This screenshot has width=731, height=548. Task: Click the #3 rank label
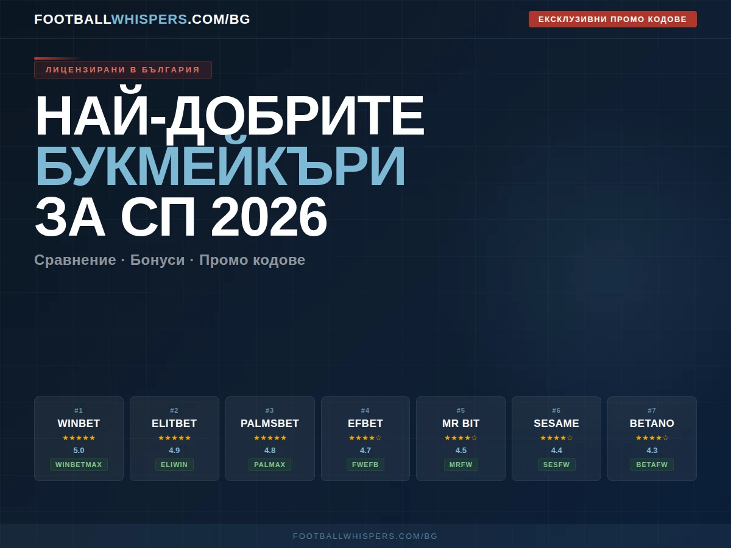[x=270, y=410]
